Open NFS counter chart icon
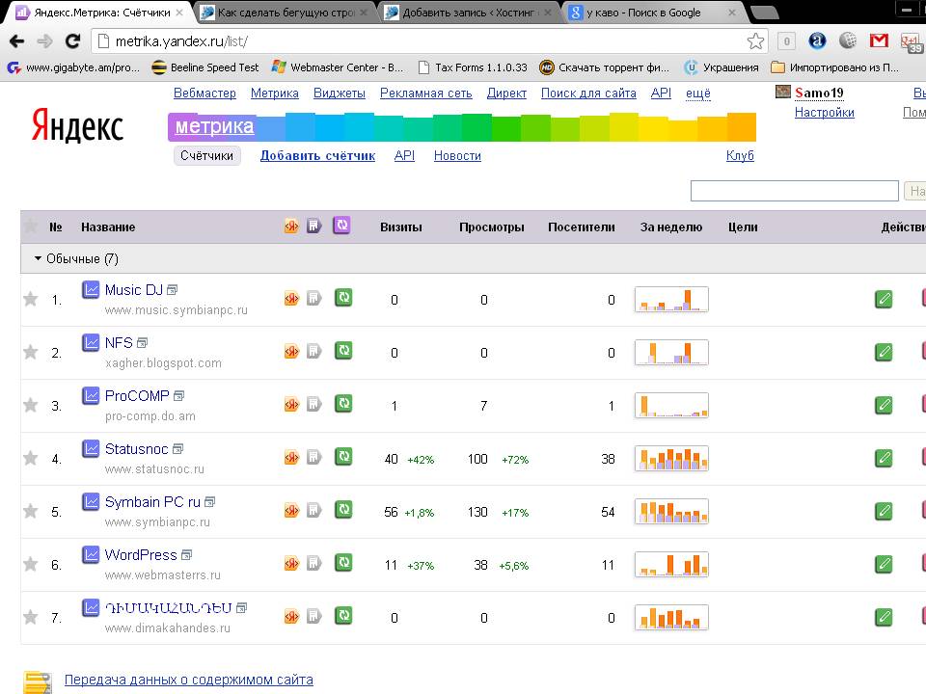926x694 pixels. coord(91,343)
